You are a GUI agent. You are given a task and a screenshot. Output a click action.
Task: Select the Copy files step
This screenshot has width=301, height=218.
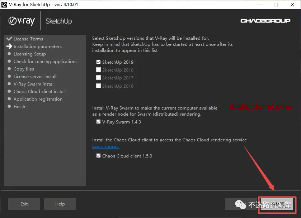pyautogui.click(x=24, y=69)
